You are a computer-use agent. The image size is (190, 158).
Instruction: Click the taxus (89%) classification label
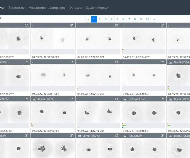(x=181, y=62)
